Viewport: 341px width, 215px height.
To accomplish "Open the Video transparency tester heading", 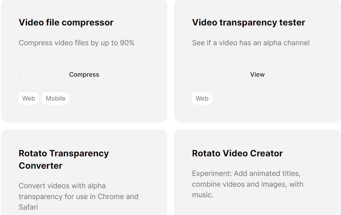I will pos(248,23).
